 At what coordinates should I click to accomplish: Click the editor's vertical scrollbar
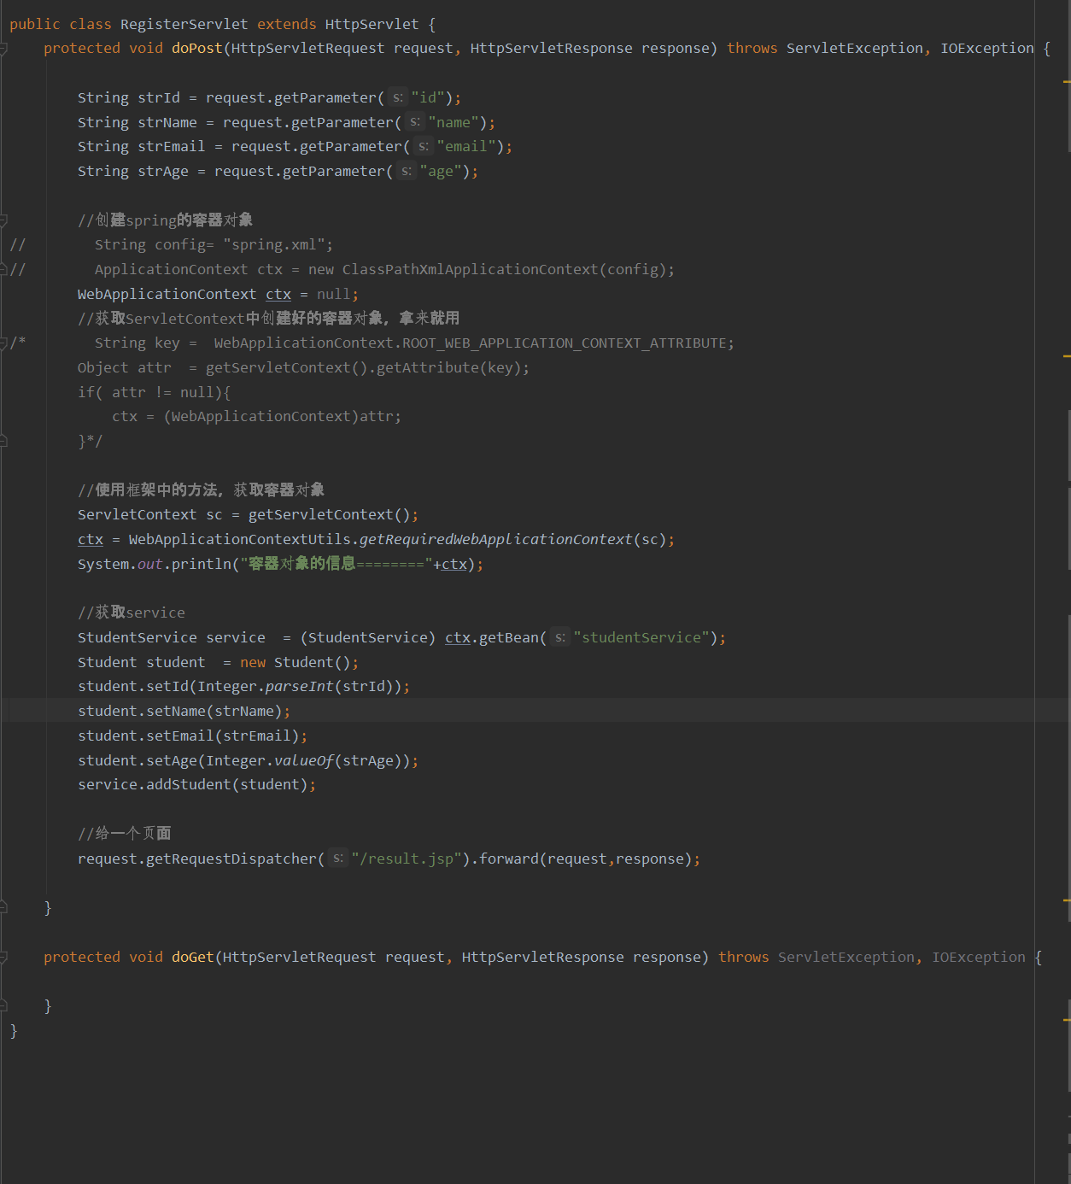pos(1067,592)
